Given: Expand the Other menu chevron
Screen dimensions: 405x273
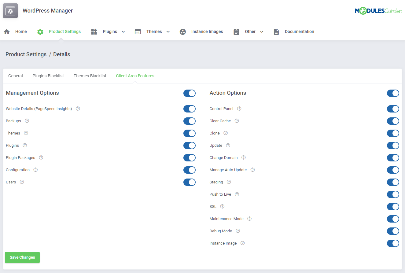Looking at the screenshot, I should 262,32.
